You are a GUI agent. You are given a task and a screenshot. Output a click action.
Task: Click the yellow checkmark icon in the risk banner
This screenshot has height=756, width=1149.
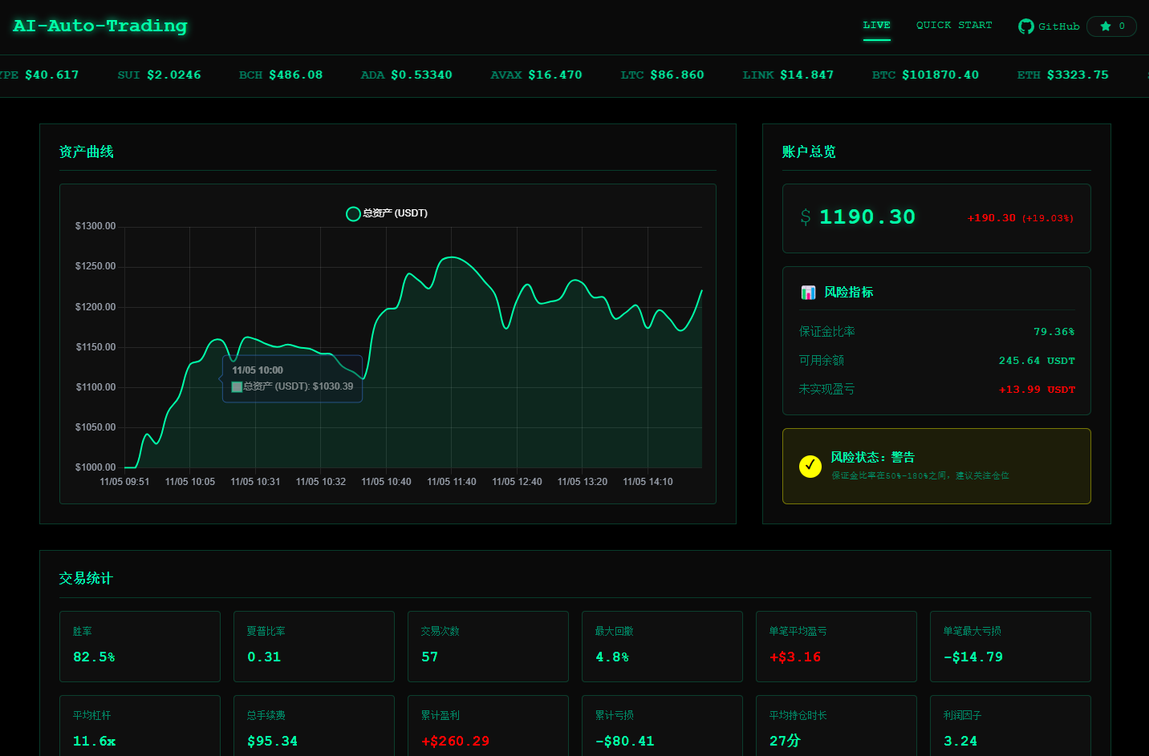810,467
